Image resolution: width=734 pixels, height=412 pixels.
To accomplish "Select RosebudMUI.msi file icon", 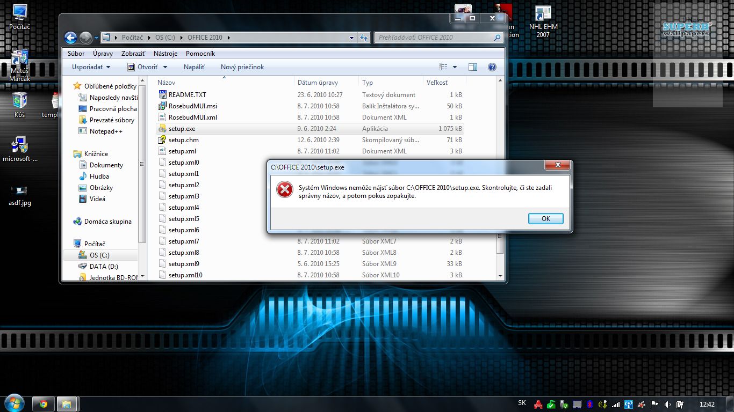I will point(163,106).
